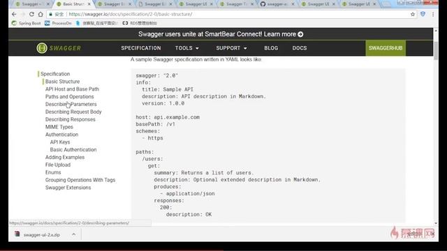Close the GitHub swagger browser tab

[293, 4]
